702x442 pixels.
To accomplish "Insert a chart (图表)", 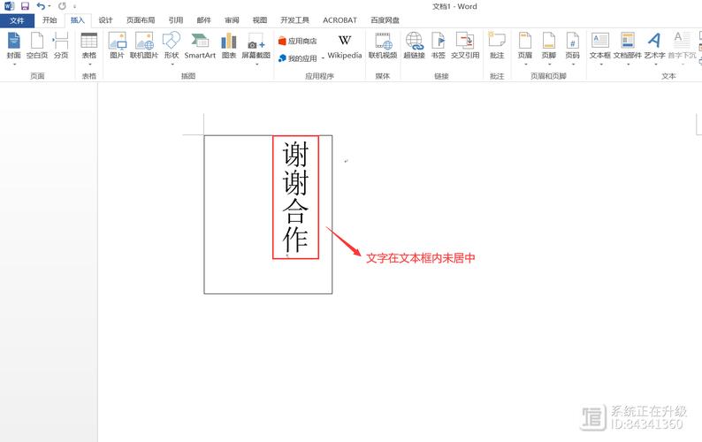I will click(x=229, y=46).
